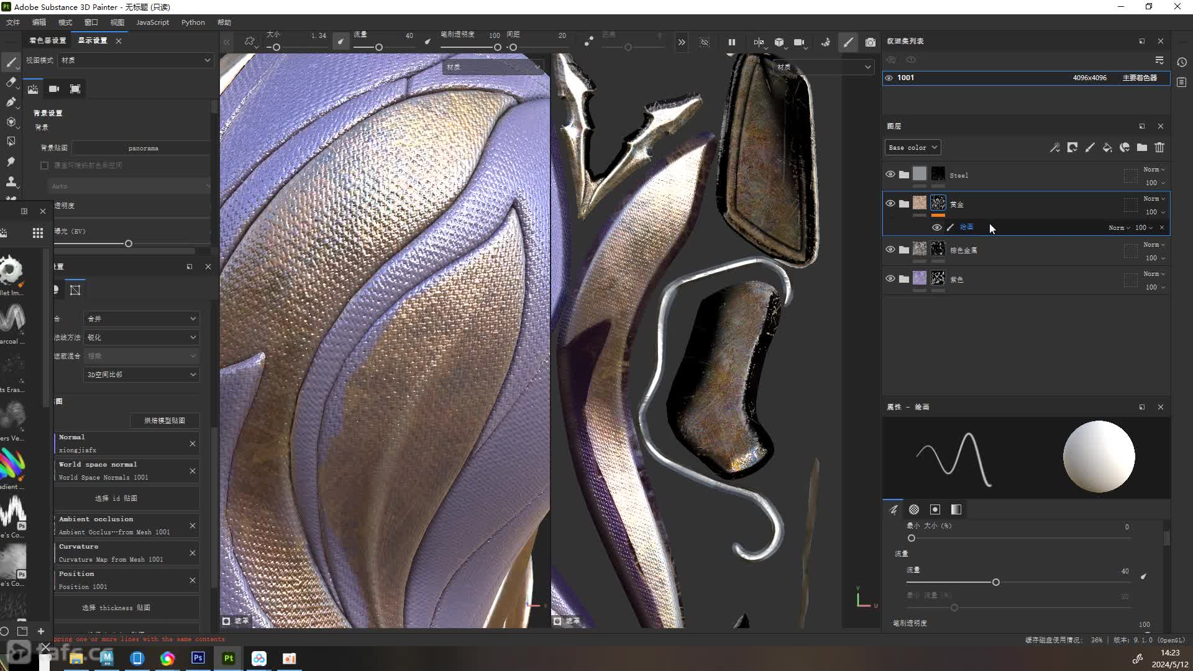Remove the Curvature map slot
This screenshot has height=671, width=1193.
[x=193, y=553]
